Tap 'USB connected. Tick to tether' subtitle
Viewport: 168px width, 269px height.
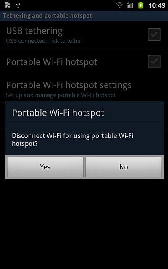(44, 41)
